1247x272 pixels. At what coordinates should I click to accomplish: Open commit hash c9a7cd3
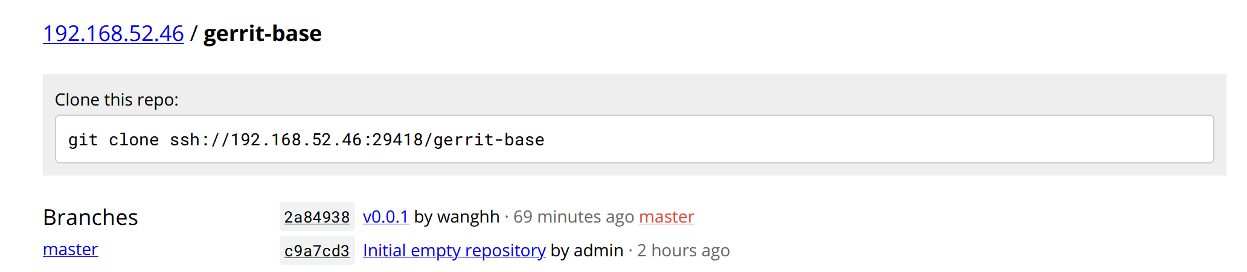point(317,251)
